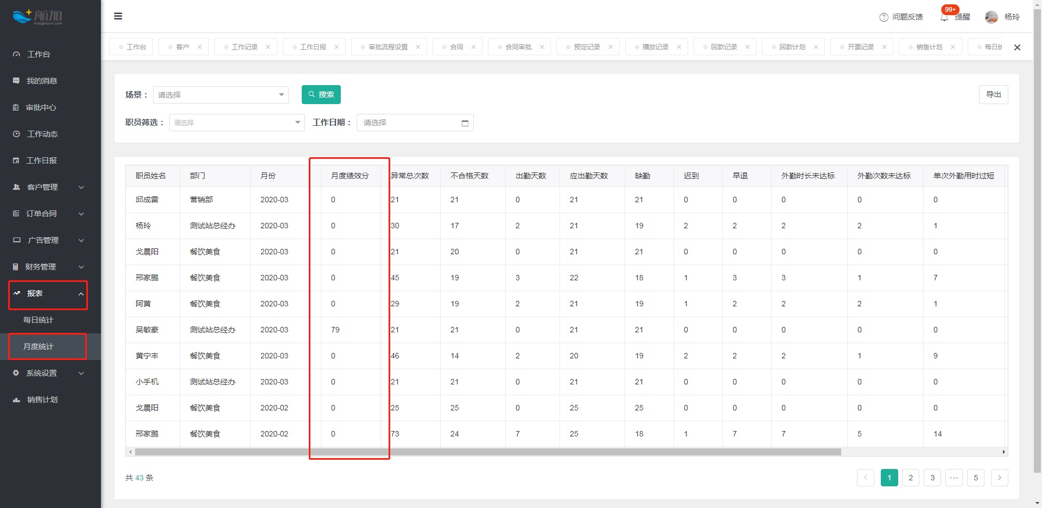Click the 航加 logo
Screen dimensions: 1042x508
tap(37, 17)
